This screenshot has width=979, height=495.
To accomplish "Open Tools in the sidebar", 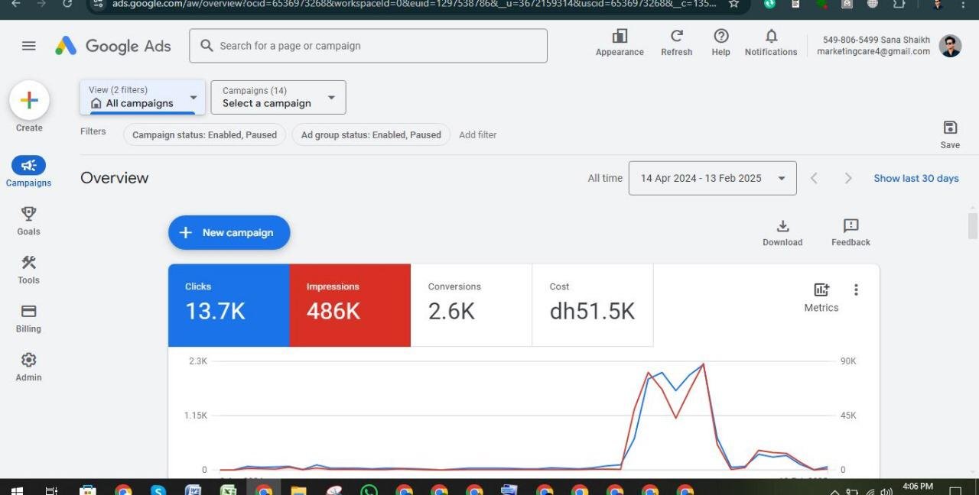I will [x=28, y=270].
